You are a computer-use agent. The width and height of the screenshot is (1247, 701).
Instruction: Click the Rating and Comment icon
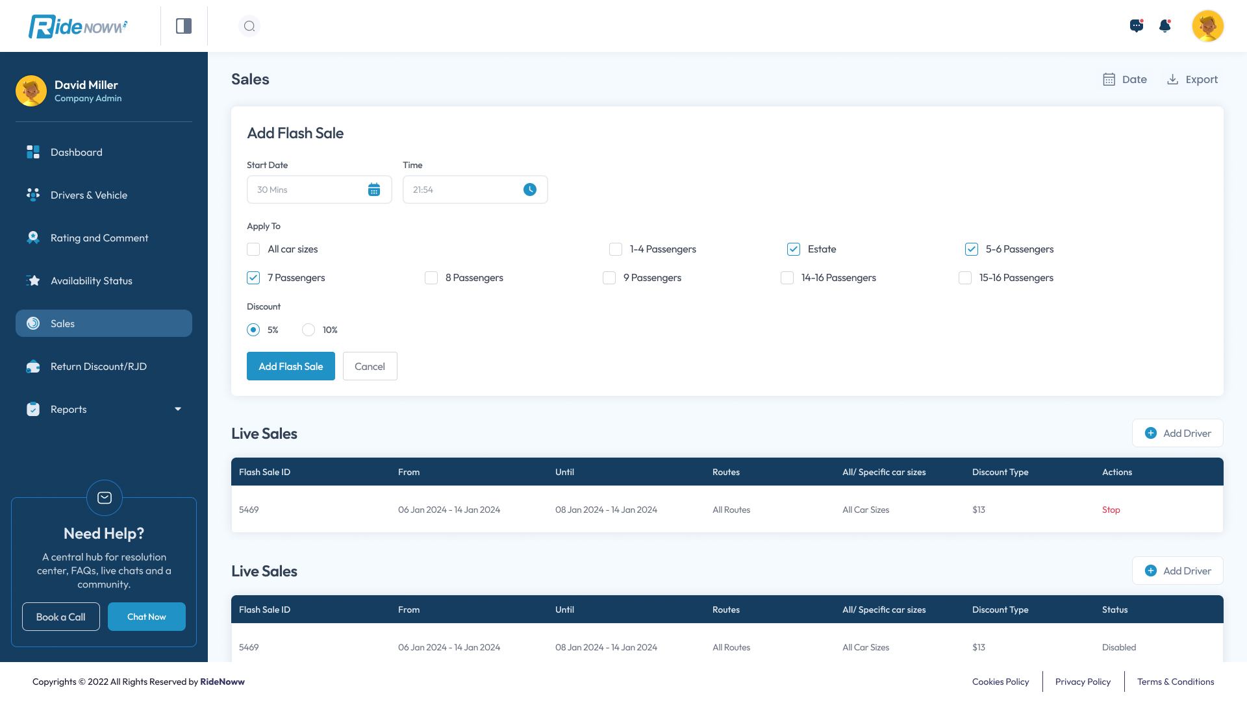click(33, 238)
